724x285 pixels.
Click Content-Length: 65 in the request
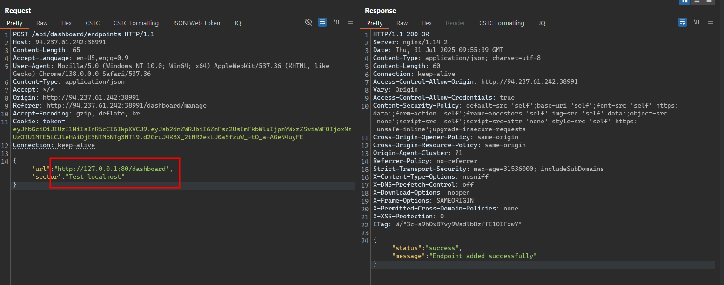click(x=47, y=50)
